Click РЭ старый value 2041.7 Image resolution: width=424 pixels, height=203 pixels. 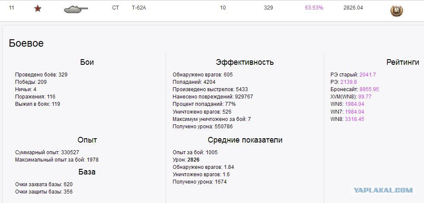point(368,75)
